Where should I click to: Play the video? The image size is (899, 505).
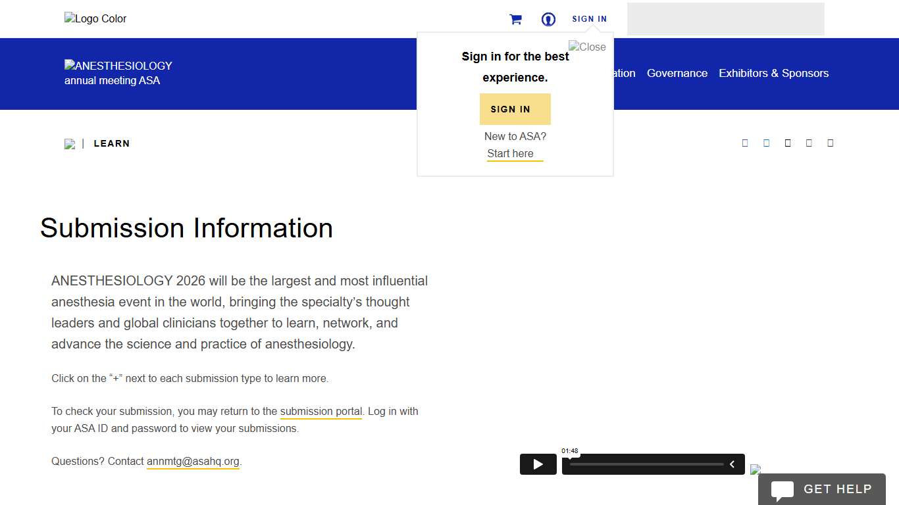(x=538, y=464)
